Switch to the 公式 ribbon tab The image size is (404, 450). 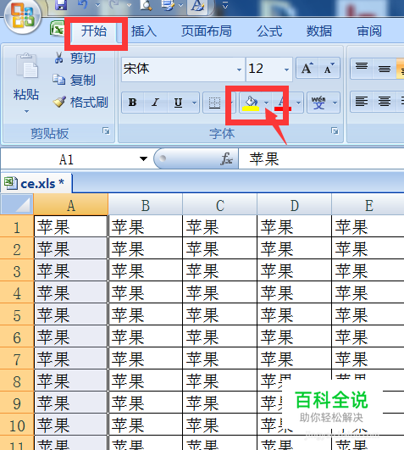[x=269, y=31]
